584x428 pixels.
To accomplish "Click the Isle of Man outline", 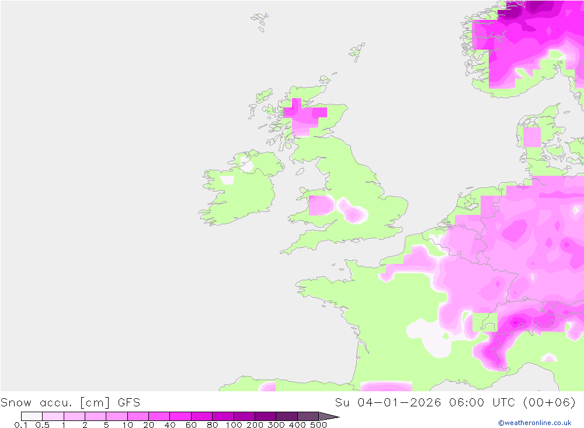I will click(x=300, y=171).
